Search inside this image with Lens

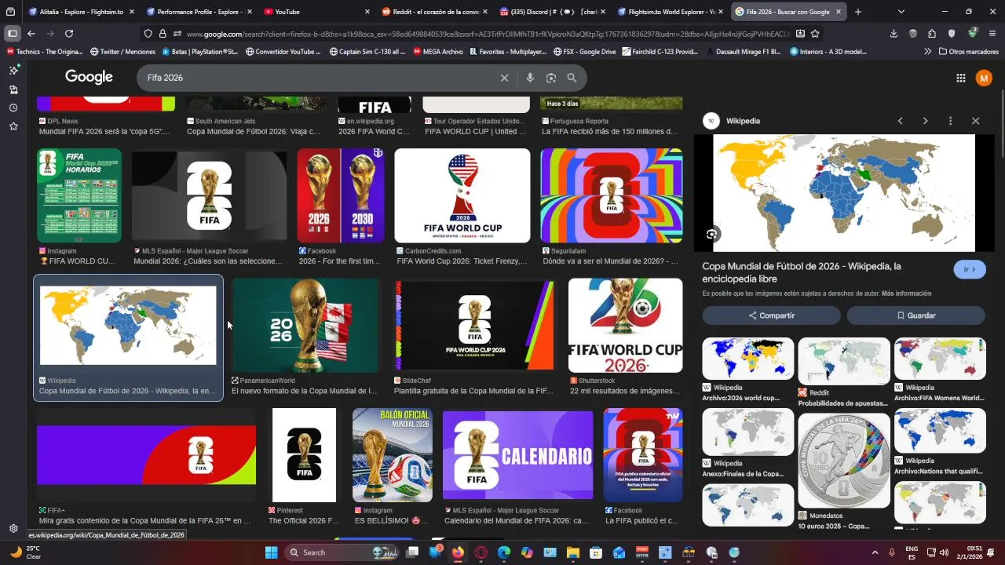(711, 234)
